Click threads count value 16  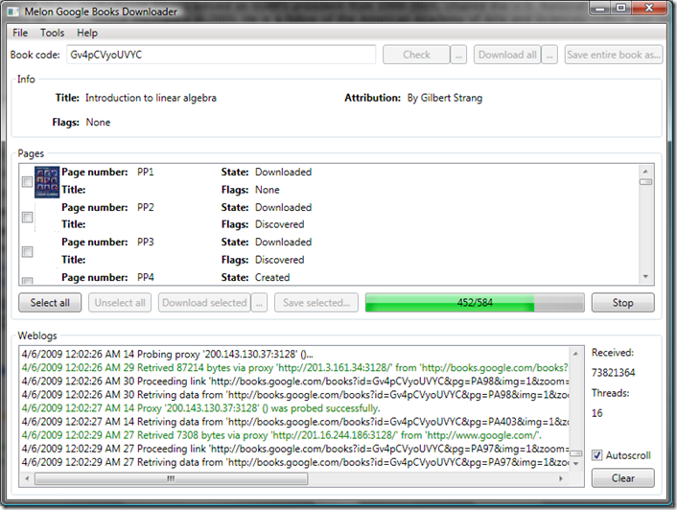coord(597,413)
